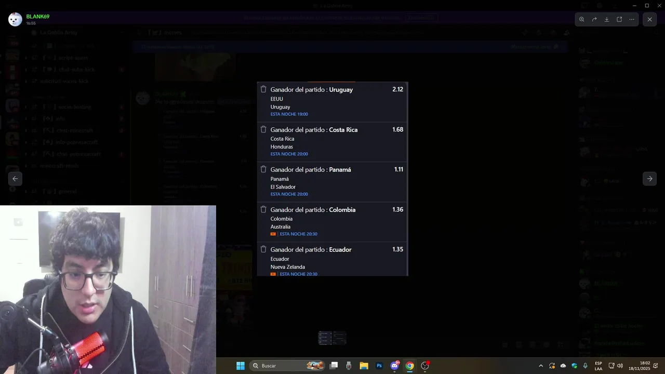Select the second carousel thumbnail
665x374 pixels.
(x=339, y=338)
